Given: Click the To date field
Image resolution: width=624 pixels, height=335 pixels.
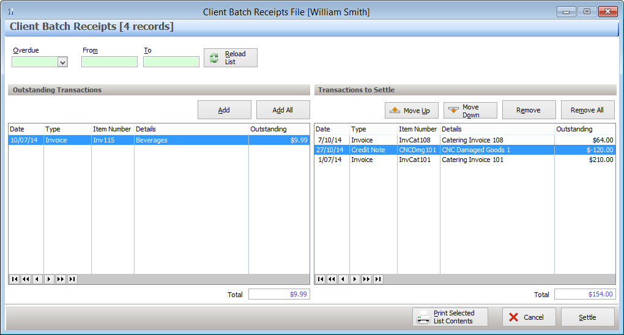Looking at the screenshot, I should [171, 62].
